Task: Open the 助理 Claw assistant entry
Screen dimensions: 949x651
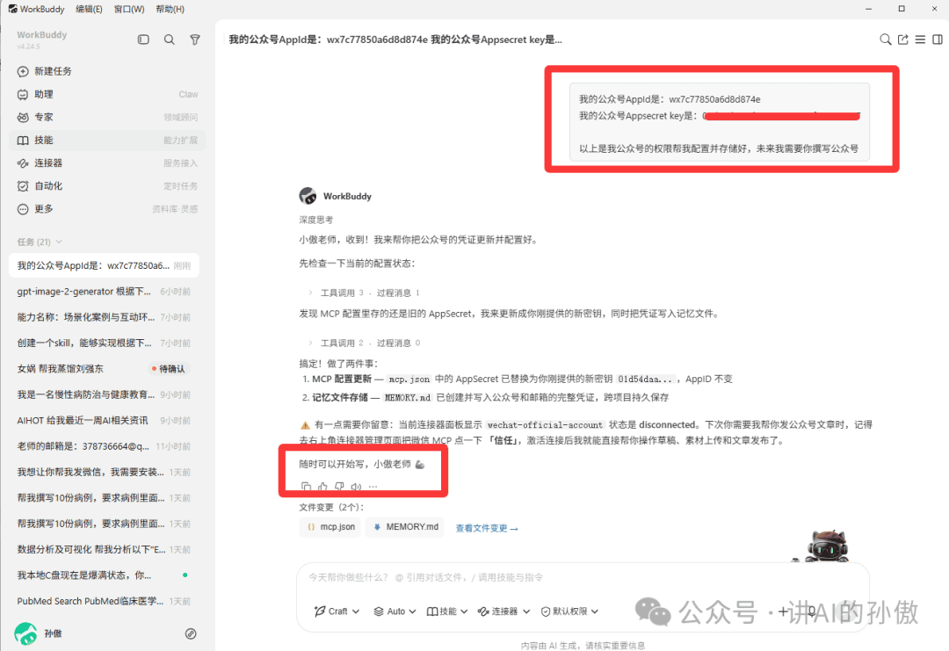Action: tap(108, 94)
